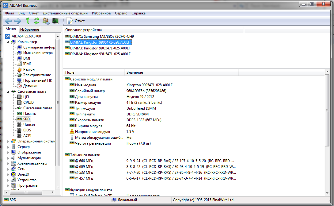334x206 pixels.
Task: Click the details pane scroll down arrow
Action: (x=327, y=193)
